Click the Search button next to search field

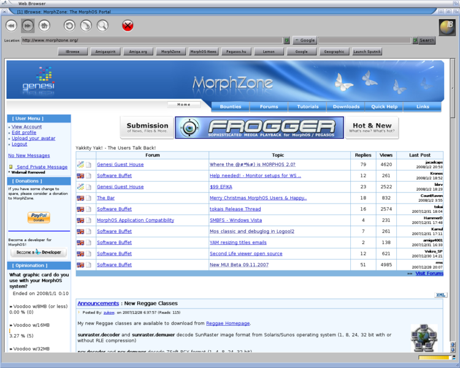click(x=427, y=40)
